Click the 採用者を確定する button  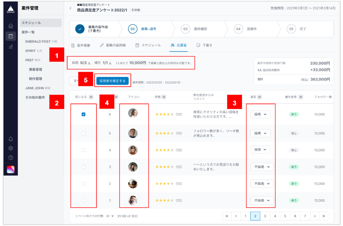pos(113,81)
